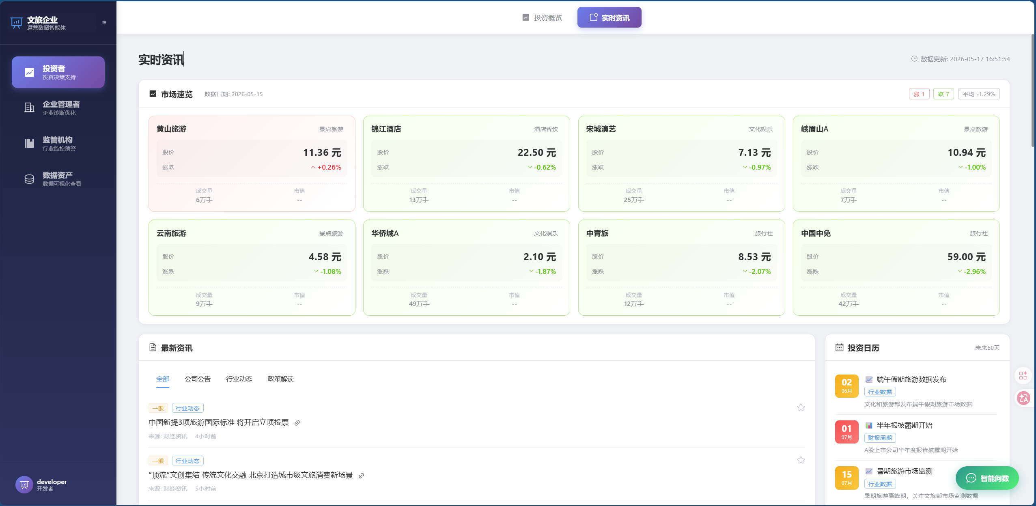Open the 黄山旅游 stock card
Screen dimensions: 1036x506
pos(252,164)
